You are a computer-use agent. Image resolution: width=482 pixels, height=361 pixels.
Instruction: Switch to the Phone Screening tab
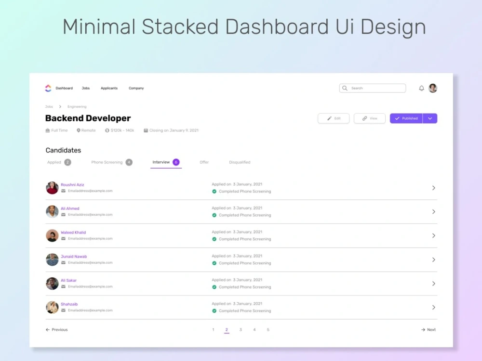[112, 162]
